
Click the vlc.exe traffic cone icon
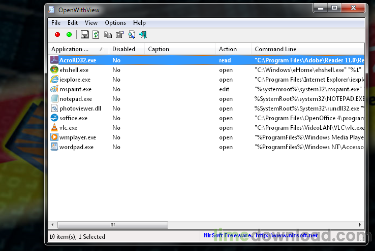click(x=54, y=128)
